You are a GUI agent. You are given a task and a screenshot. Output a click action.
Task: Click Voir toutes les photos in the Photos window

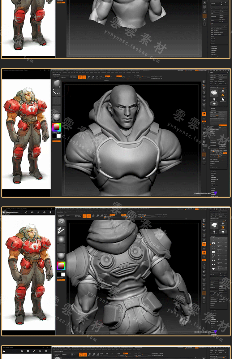tap(12, 213)
